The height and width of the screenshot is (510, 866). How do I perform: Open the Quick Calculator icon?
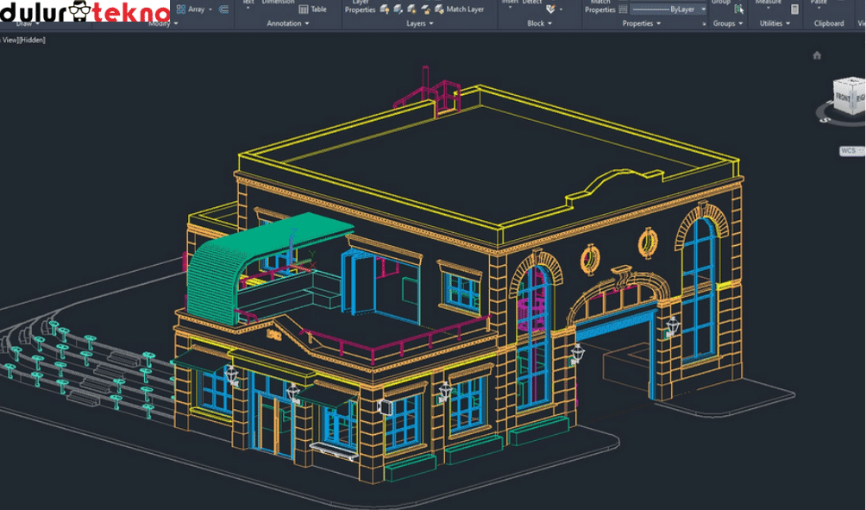click(794, 9)
